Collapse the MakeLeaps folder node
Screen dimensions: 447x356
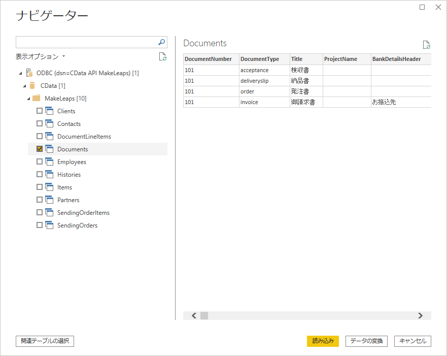(28, 99)
